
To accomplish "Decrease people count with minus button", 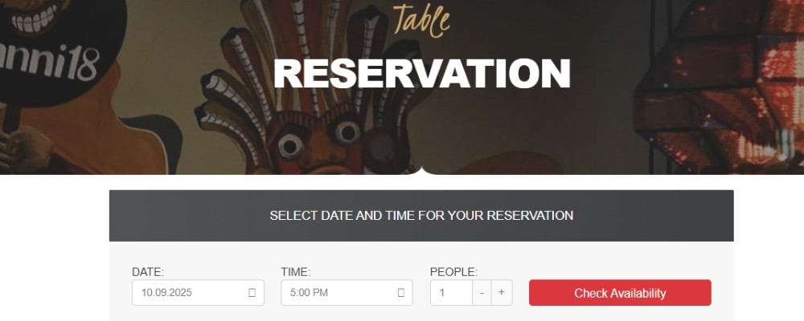I will point(482,292).
